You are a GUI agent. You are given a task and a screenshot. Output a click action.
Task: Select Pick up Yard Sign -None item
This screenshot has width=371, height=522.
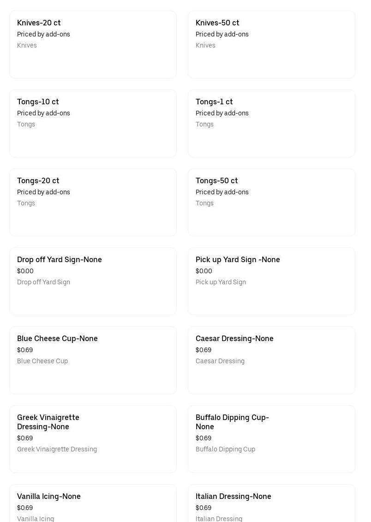click(271, 282)
